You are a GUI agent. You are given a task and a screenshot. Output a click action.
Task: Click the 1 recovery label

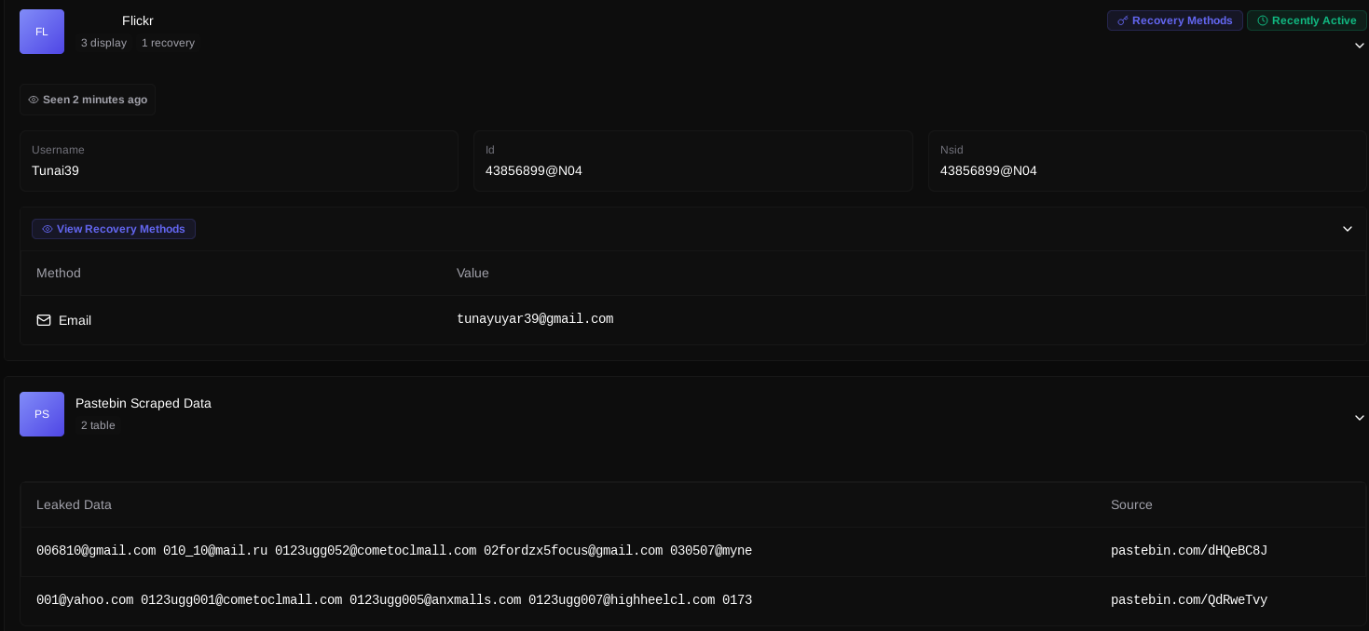(x=168, y=43)
